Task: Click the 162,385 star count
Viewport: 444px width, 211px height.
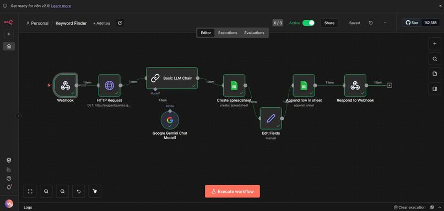Action: tap(431, 23)
